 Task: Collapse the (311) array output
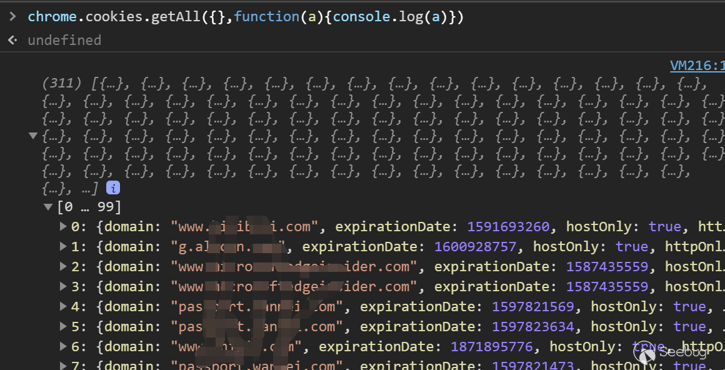click(x=33, y=136)
